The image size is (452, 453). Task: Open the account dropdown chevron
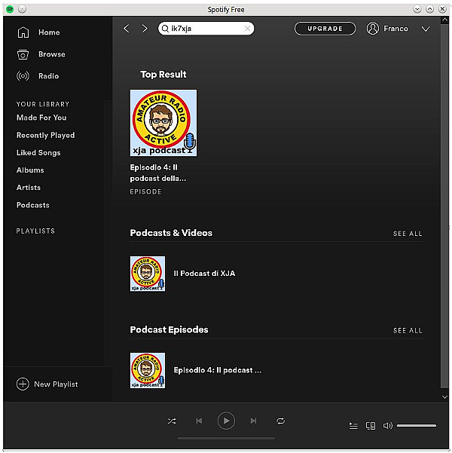[x=426, y=29]
